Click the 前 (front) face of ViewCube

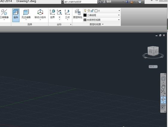(151, 51)
